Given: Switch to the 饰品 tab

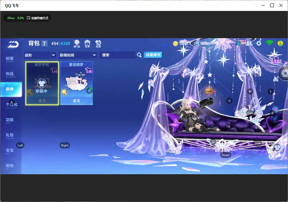Looking at the screenshot, I should (10, 74).
